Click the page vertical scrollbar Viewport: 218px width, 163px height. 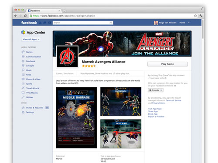203,29
